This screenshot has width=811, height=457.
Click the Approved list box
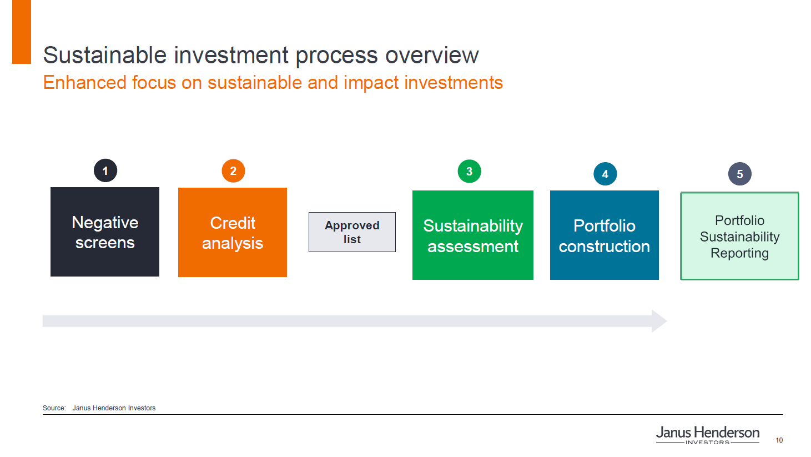coord(352,232)
